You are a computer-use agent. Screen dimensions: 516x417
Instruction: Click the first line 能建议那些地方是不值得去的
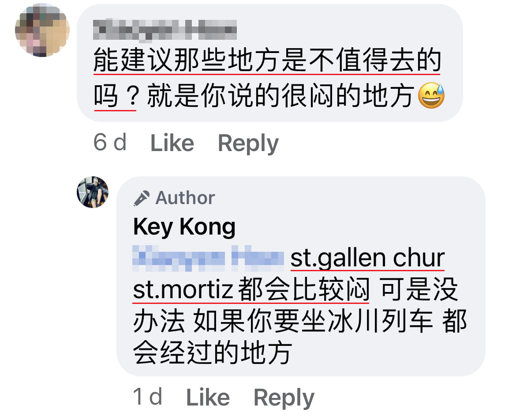pyautogui.click(x=267, y=60)
